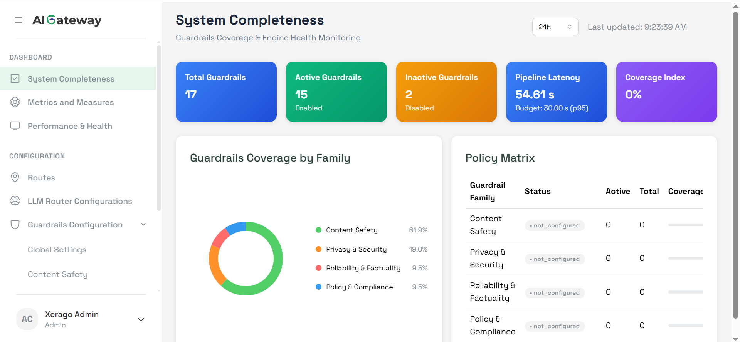The width and height of the screenshot is (740, 342).
Task: Click the Active Guardrails summary card
Action: coord(336,92)
